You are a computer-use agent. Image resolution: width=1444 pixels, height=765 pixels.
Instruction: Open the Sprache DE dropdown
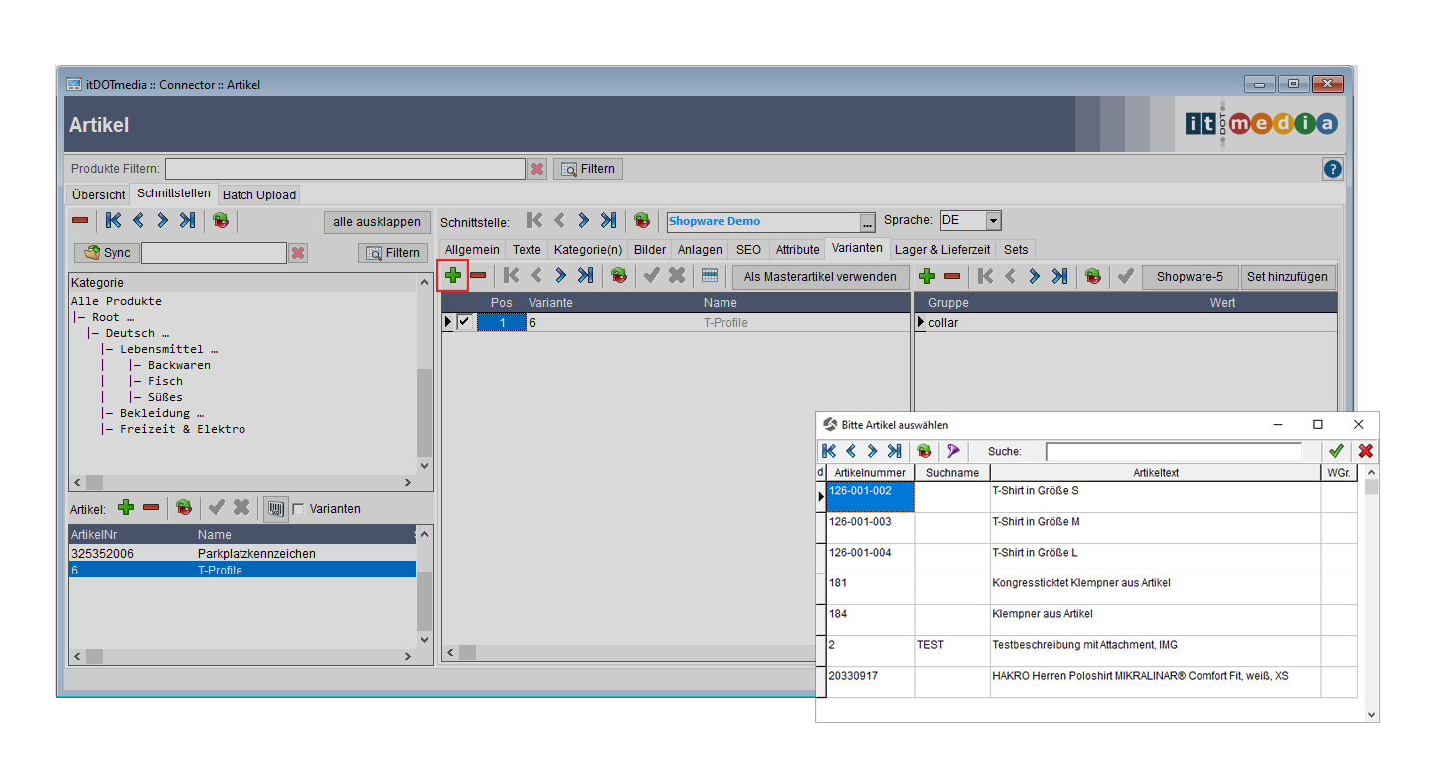pyautogui.click(x=992, y=221)
